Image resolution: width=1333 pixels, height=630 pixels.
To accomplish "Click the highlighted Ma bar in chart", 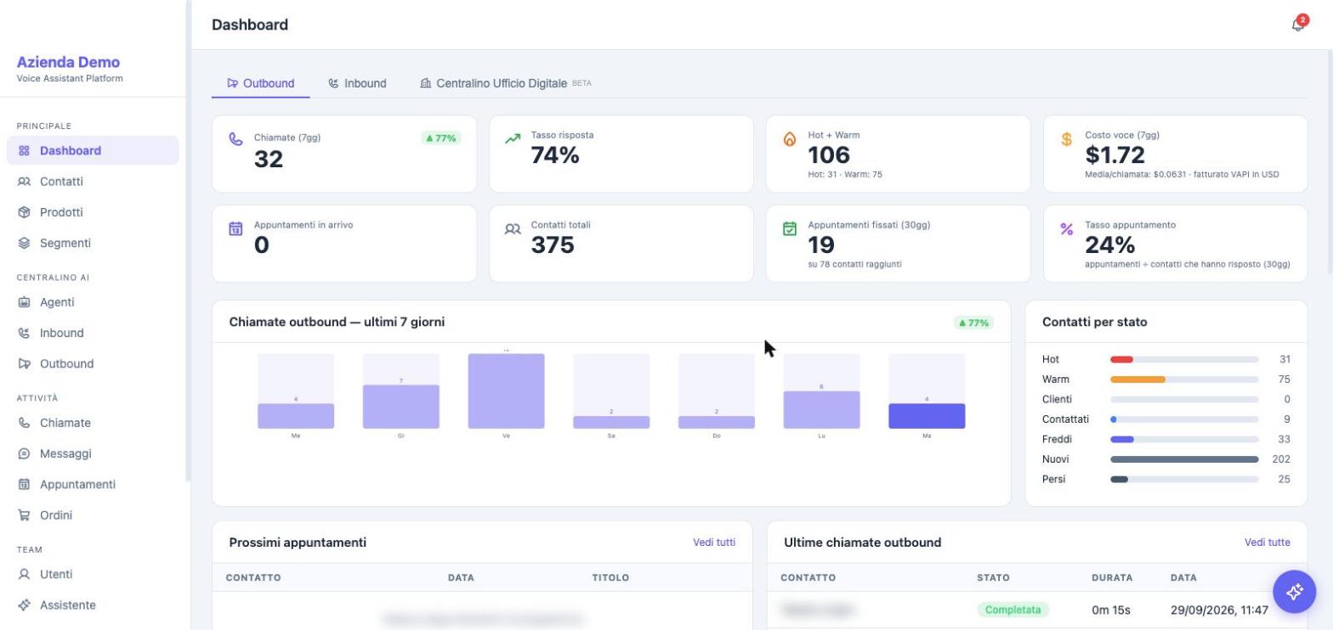I will pyautogui.click(x=927, y=416).
